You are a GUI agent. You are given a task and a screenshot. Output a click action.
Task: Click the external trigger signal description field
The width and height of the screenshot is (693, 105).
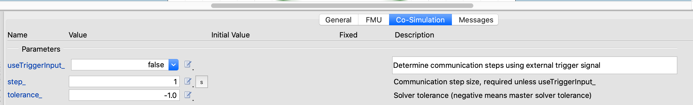[x=534, y=65]
